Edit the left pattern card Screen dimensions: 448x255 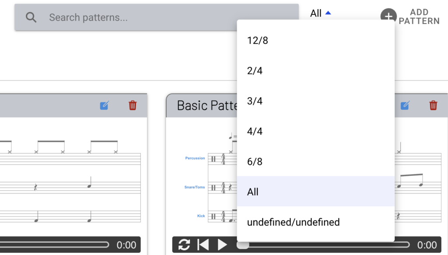coord(104,105)
